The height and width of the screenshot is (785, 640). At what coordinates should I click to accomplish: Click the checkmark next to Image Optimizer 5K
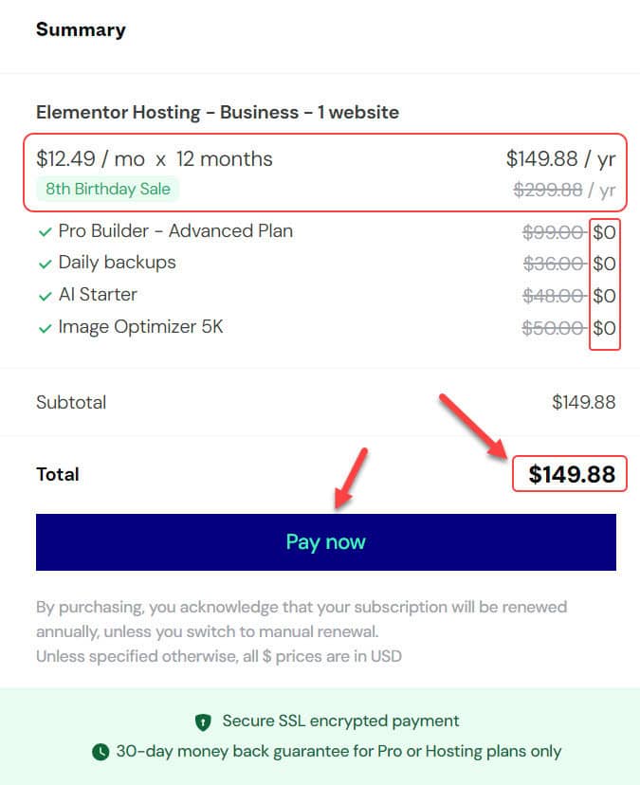pyautogui.click(x=45, y=329)
